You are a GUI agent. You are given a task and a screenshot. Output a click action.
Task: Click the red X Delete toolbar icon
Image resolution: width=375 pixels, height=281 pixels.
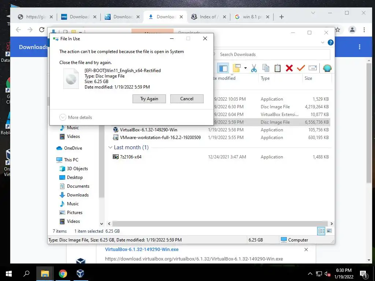coord(289,68)
